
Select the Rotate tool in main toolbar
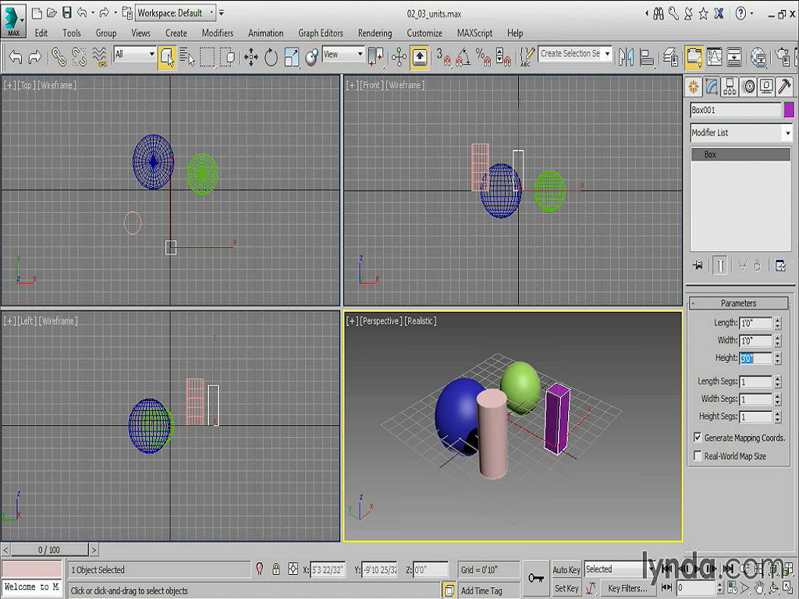tap(271, 56)
